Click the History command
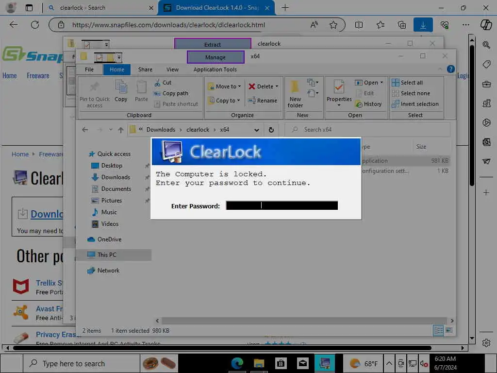The image size is (497, 373). click(x=368, y=104)
